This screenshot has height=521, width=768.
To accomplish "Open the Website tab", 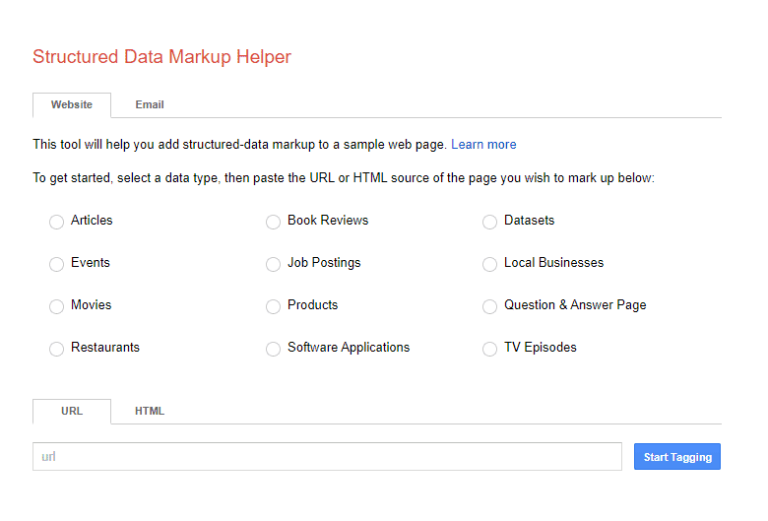I will point(72,104).
